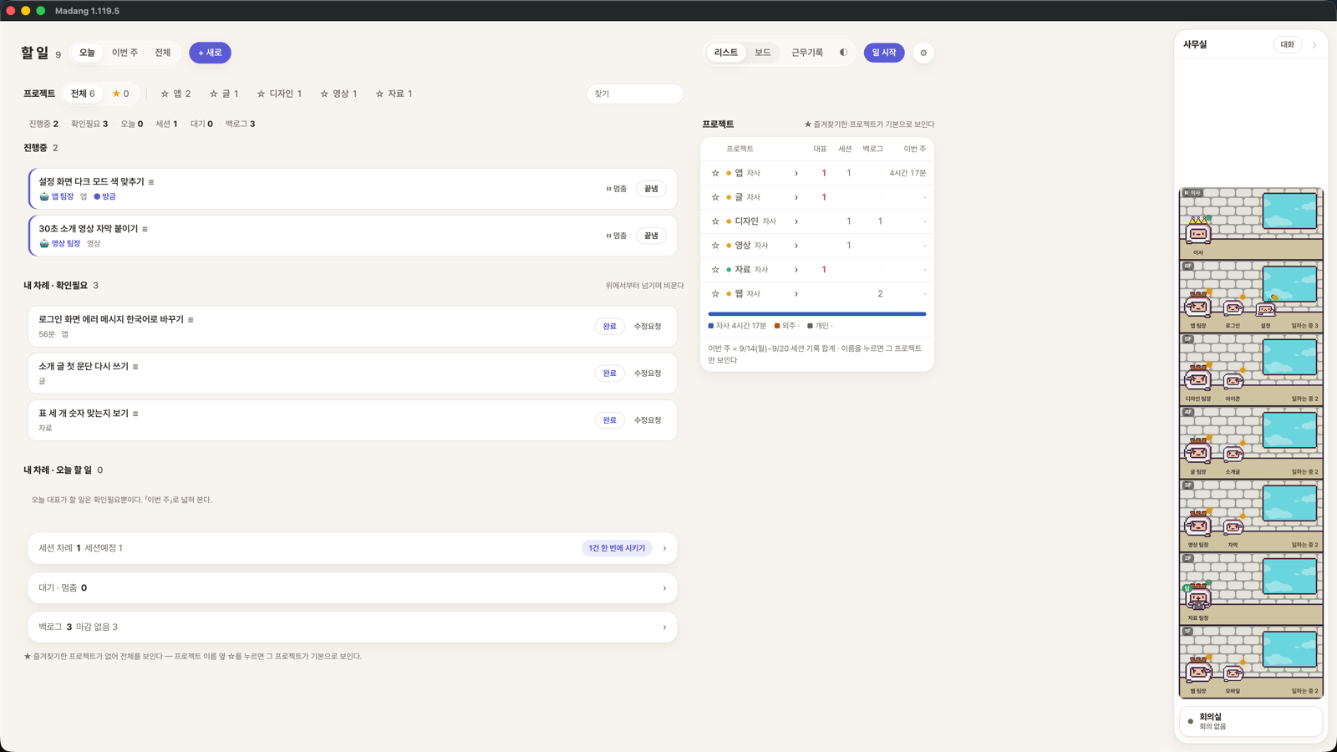This screenshot has height=752, width=1337.
Task: Star the 웹 자사 project row
Action: click(715, 294)
